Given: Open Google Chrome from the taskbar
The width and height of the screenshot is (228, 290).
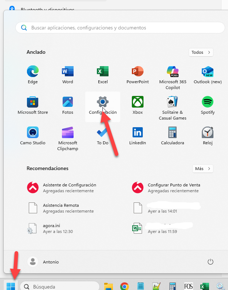Looking at the screenshot, I should point(125,286).
